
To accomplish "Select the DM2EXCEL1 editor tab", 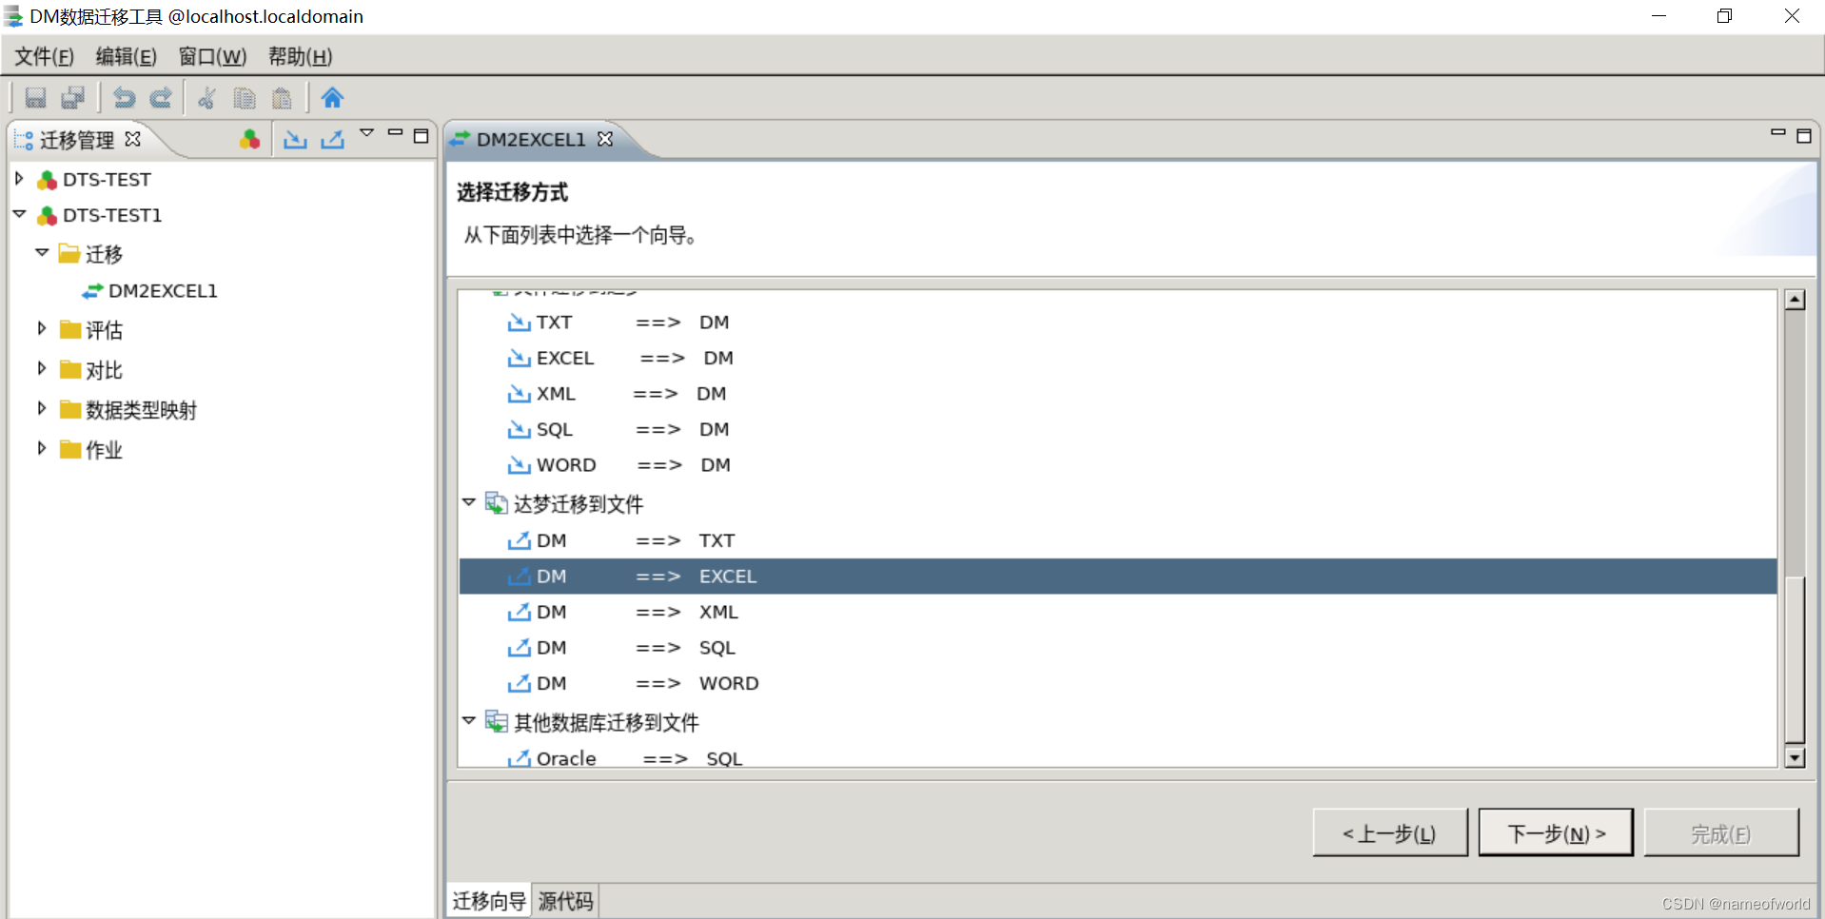I will pos(530,140).
